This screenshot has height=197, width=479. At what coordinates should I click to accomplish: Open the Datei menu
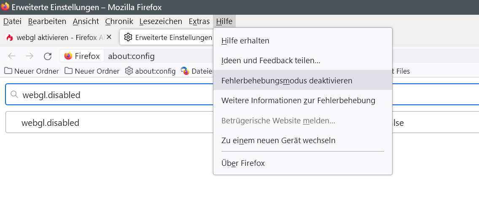point(12,21)
